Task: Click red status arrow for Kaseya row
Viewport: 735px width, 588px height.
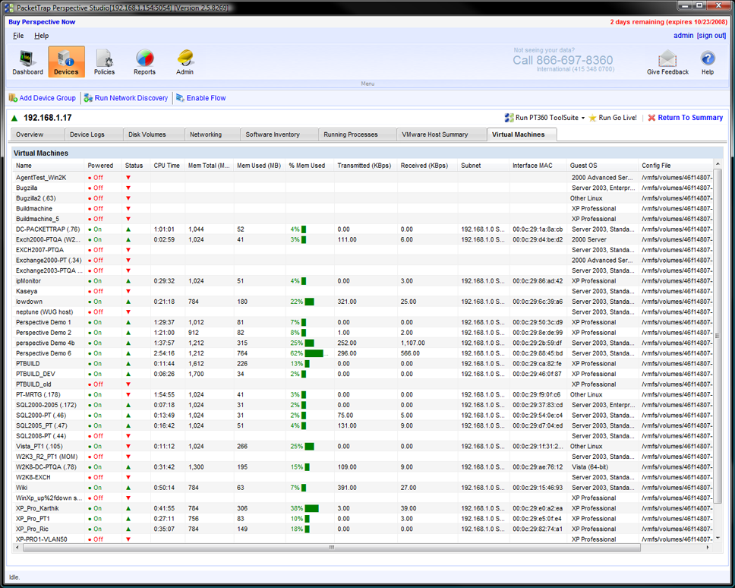Action: [128, 291]
